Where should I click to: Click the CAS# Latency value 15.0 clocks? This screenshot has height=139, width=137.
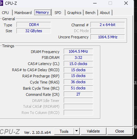(x=78, y=64)
